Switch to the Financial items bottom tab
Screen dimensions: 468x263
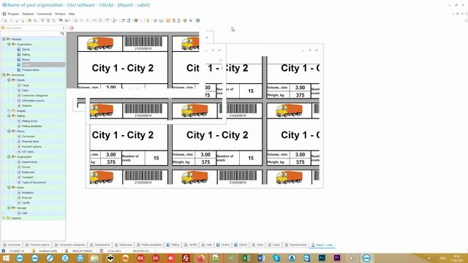[x=295, y=245]
